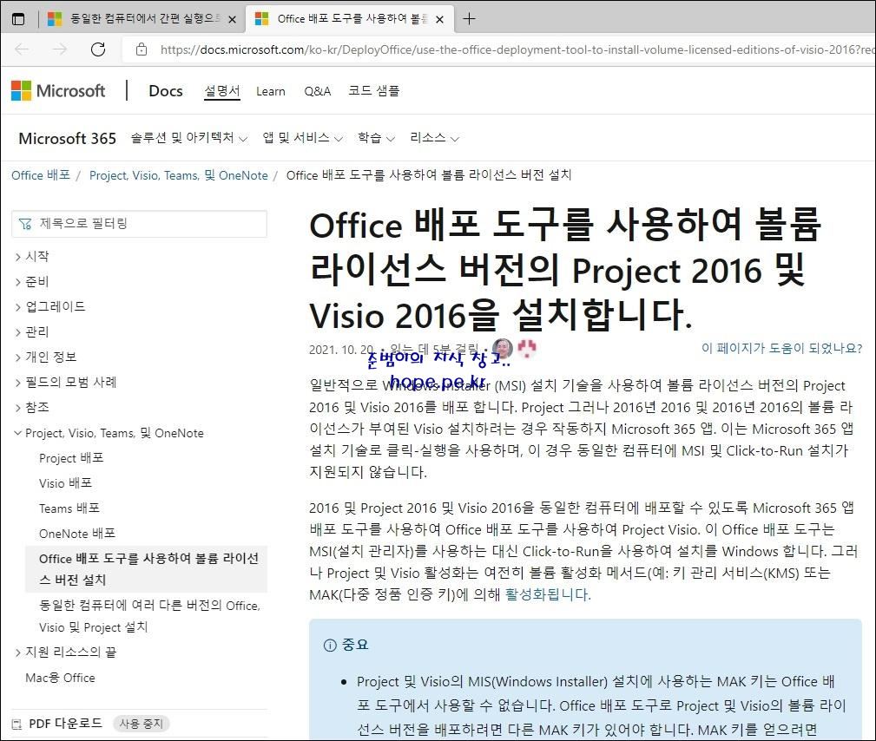Open 동일한 컴퓨터에 여러 다른 버전 item
The width and height of the screenshot is (876, 741).
point(149,616)
